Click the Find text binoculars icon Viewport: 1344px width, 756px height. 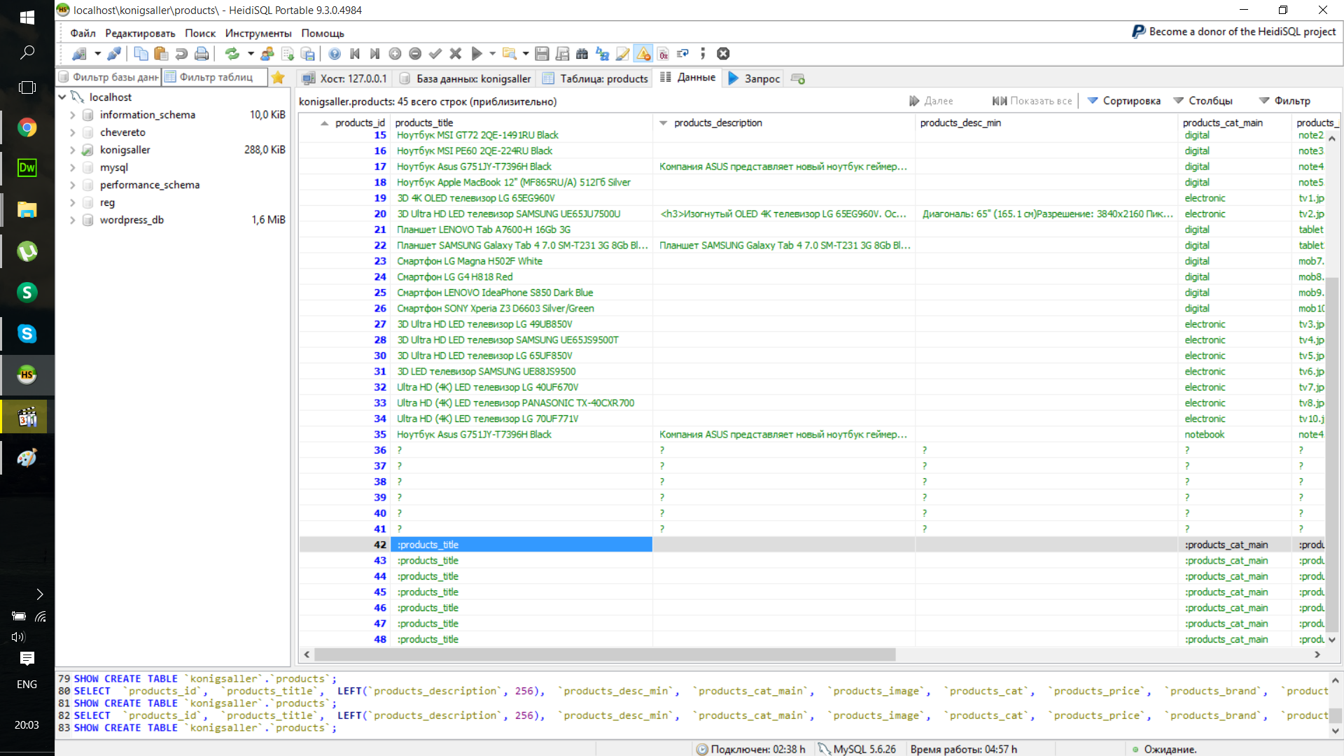click(x=582, y=54)
